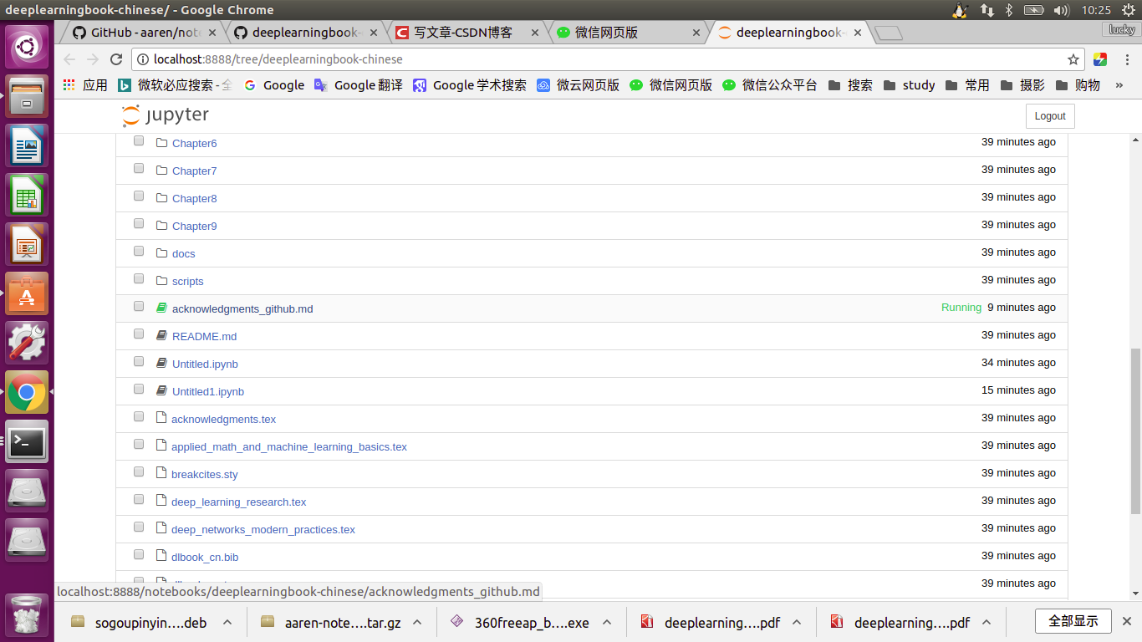Reload the page with the refresh icon
This screenshot has width=1142, height=642.
(116, 59)
